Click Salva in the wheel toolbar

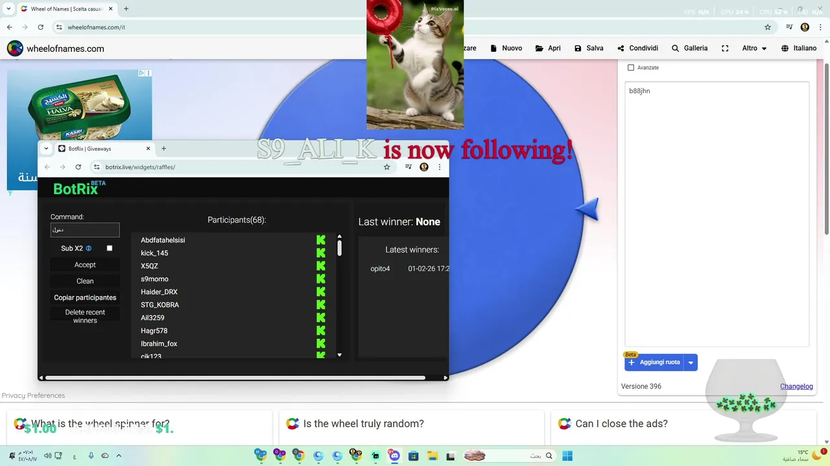point(589,49)
